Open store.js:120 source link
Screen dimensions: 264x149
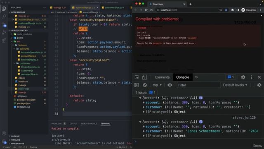(x=244, y=118)
